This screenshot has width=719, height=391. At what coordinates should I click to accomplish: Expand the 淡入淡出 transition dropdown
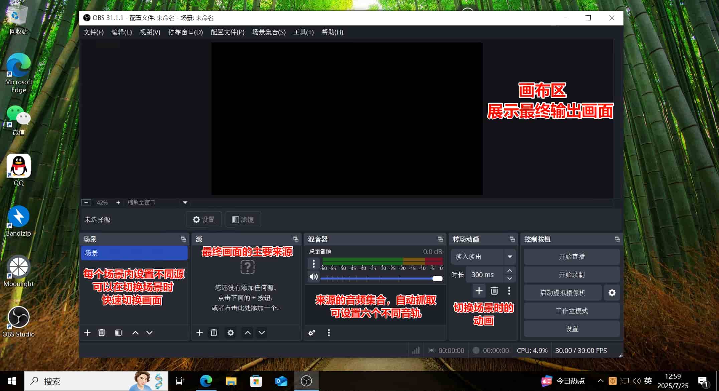pyautogui.click(x=510, y=257)
